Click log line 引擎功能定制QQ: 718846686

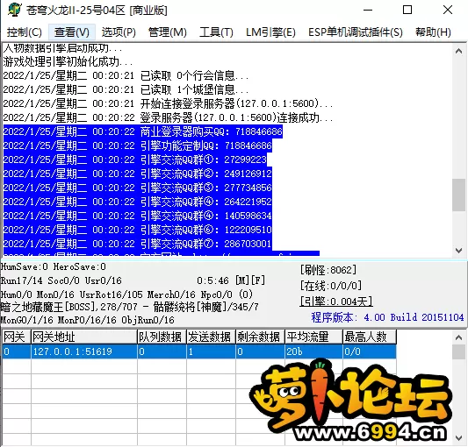tap(138, 145)
